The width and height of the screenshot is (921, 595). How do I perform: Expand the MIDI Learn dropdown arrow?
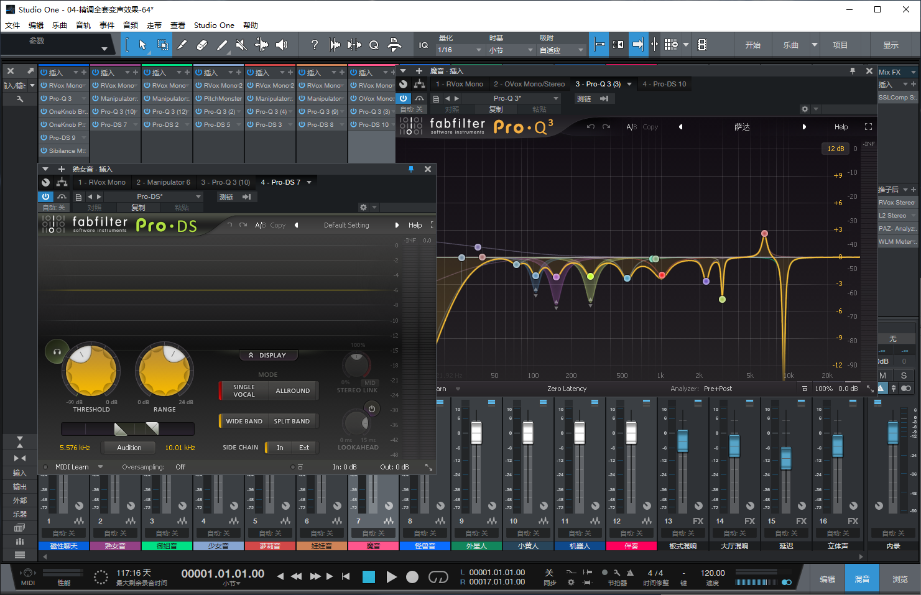click(100, 467)
